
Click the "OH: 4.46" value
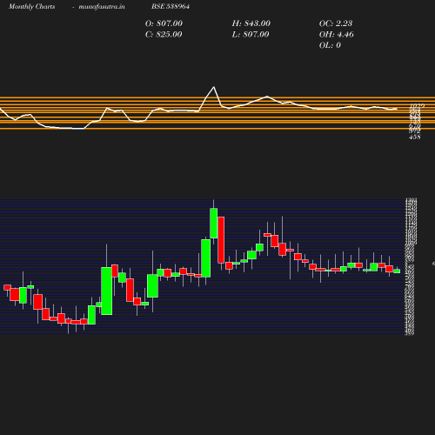click(337, 35)
